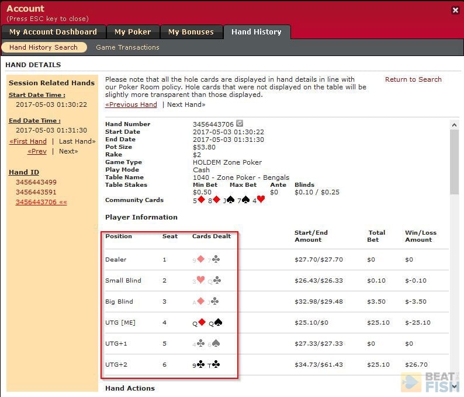Click the 4 of hearts community card
The height and width of the screenshot is (397, 464).
[259, 200]
